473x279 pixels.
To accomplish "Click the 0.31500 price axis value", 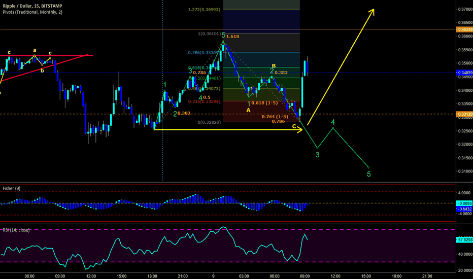I will click(465, 158).
